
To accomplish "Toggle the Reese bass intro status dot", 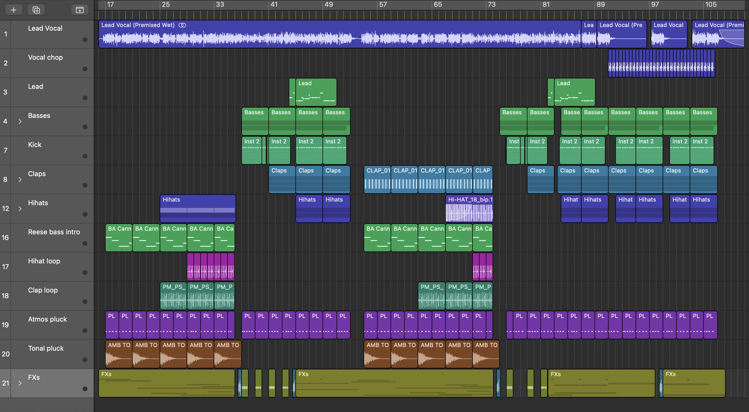I will click(85, 243).
